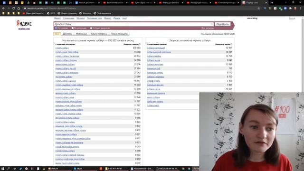304x171 pixels.
Task: Open Windows taskbar search
Action: 9,169
